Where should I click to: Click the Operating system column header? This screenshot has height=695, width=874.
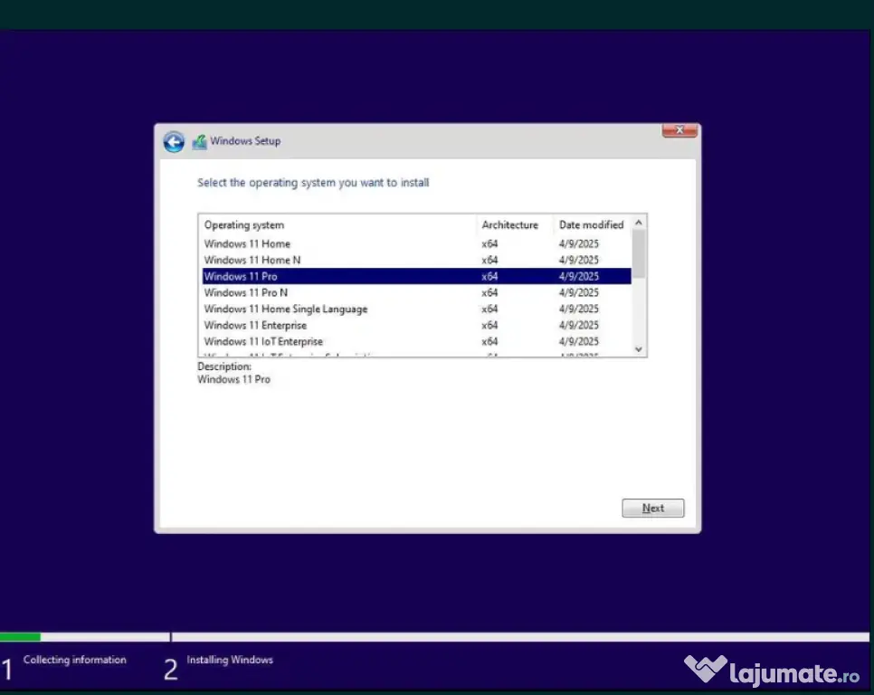pyautogui.click(x=244, y=225)
